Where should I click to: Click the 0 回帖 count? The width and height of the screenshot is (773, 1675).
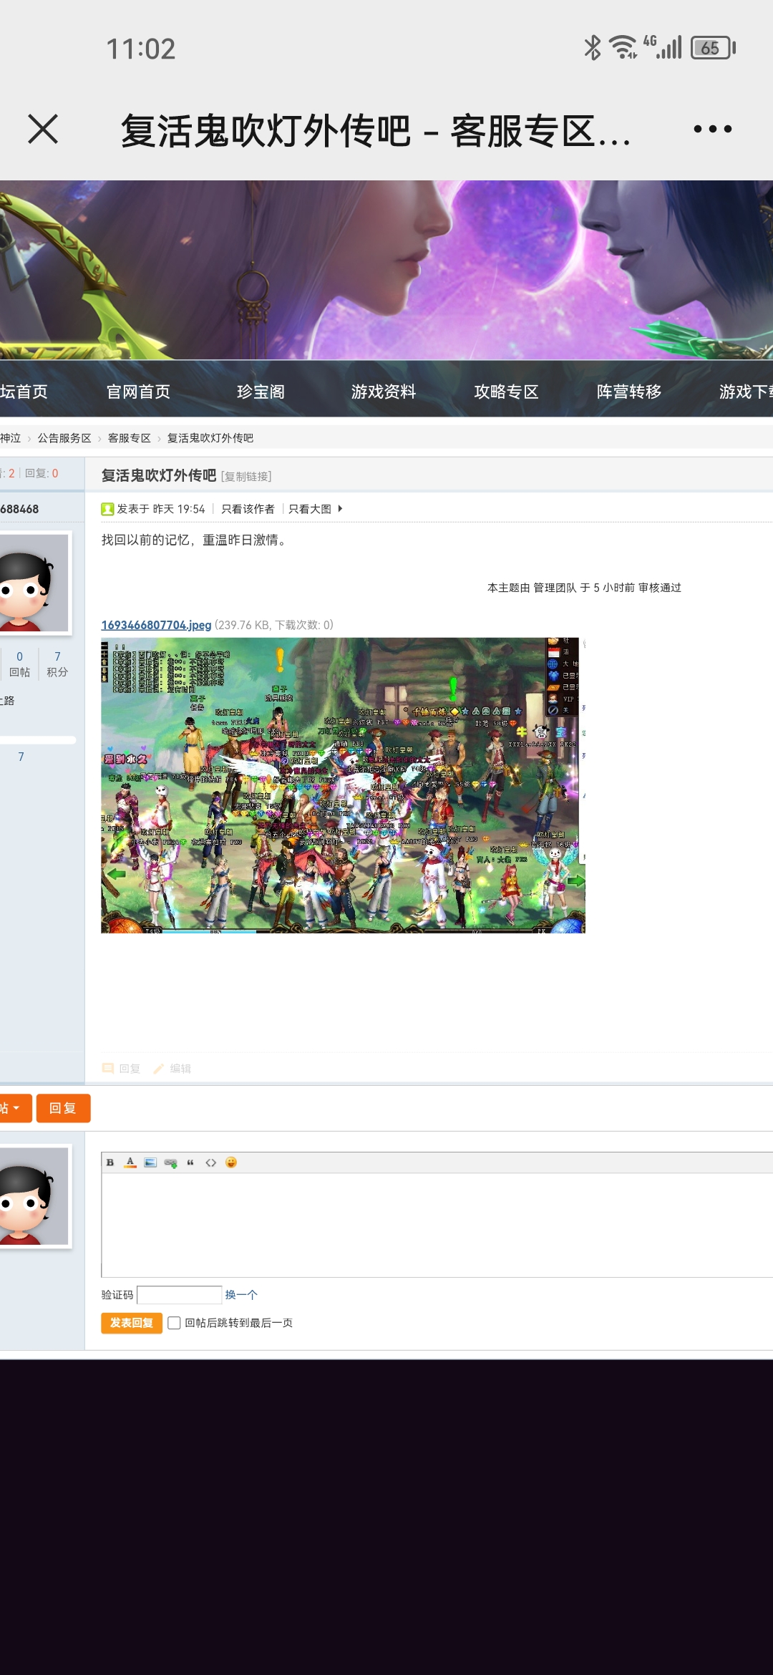coord(19,664)
